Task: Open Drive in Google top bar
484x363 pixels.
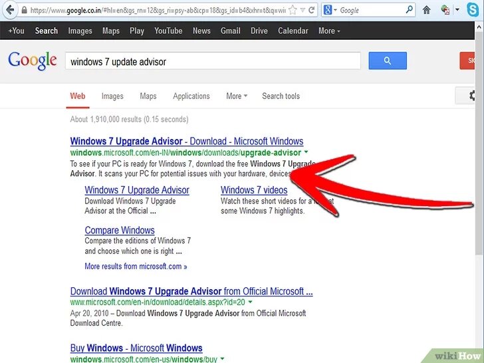Action: click(x=259, y=31)
